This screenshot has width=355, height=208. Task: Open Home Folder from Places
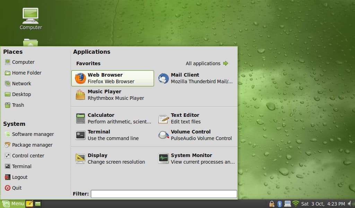(x=26, y=73)
